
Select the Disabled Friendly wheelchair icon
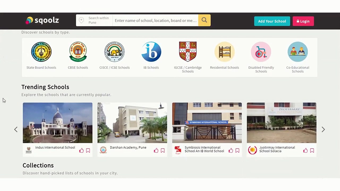pos(261,51)
